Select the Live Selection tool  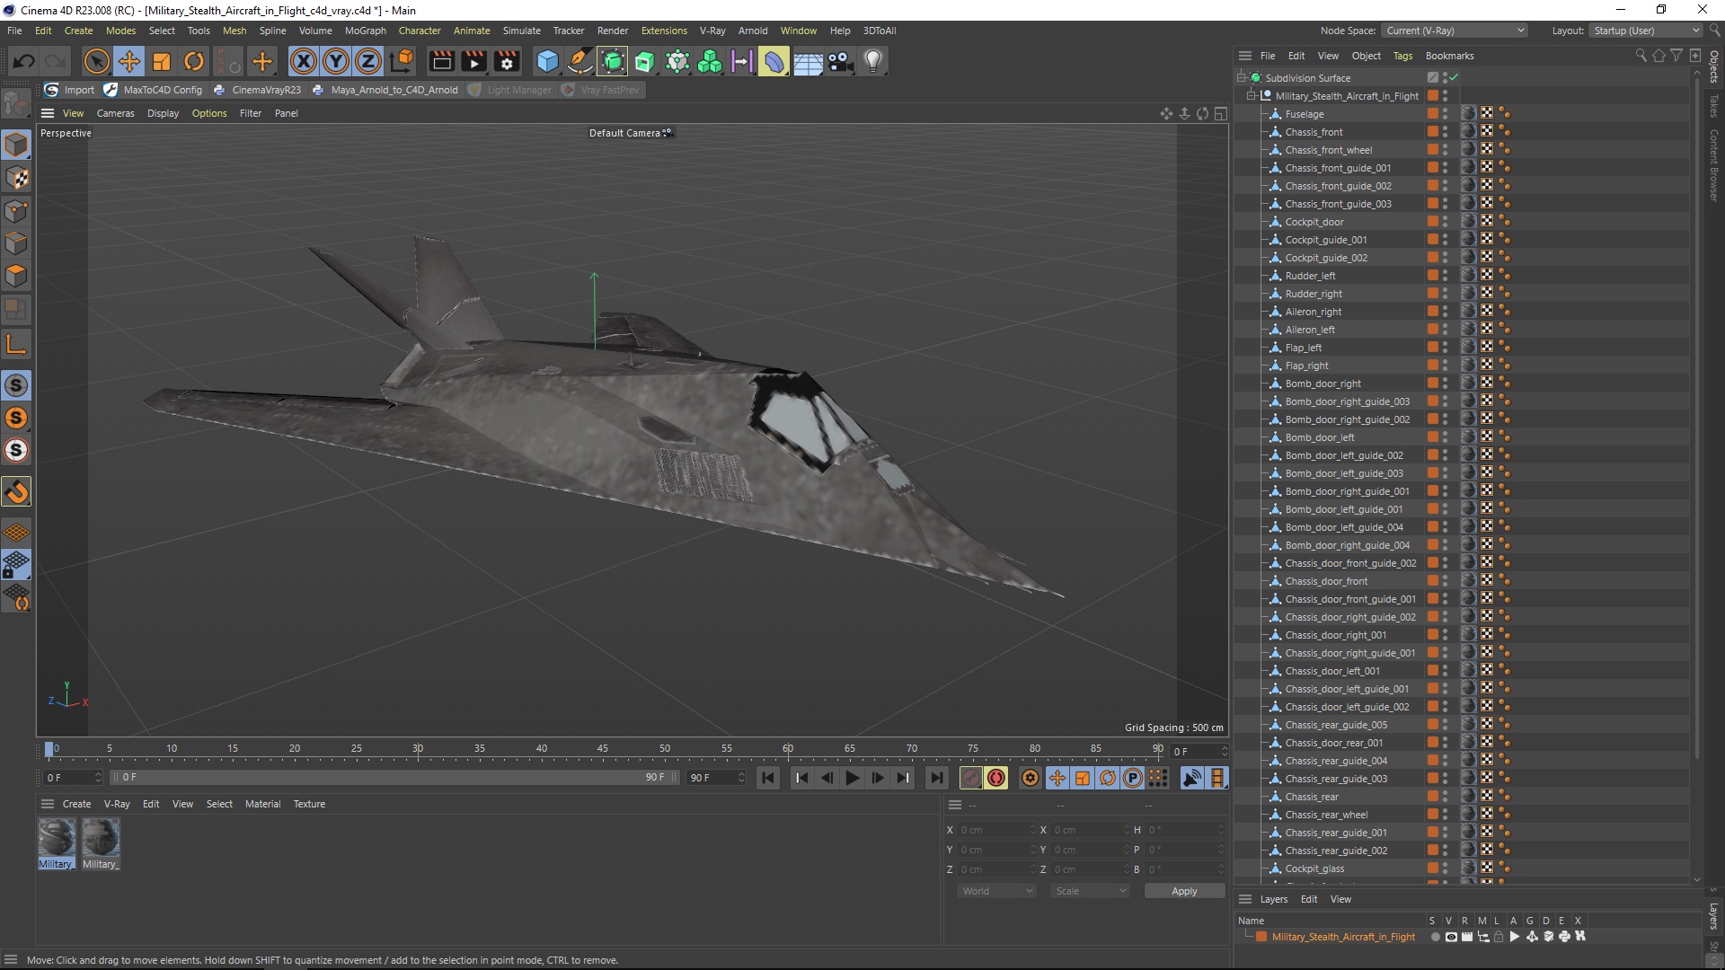(x=96, y=61)
